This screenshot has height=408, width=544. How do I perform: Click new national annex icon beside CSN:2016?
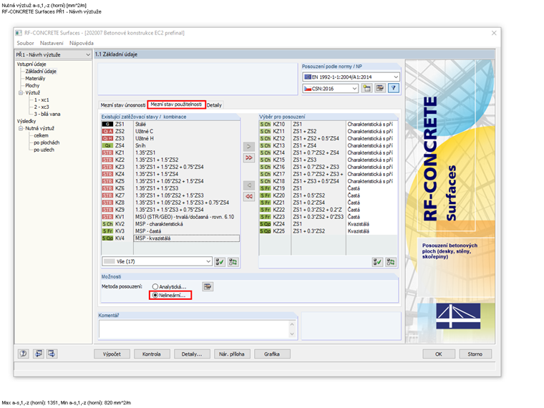tap(366, 88)
